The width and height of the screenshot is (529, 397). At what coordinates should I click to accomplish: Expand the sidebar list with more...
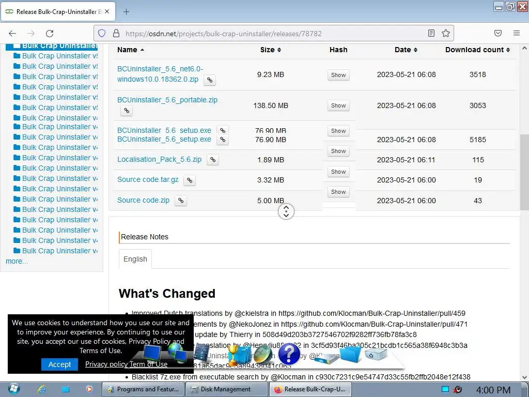click(x=17, y=261)
